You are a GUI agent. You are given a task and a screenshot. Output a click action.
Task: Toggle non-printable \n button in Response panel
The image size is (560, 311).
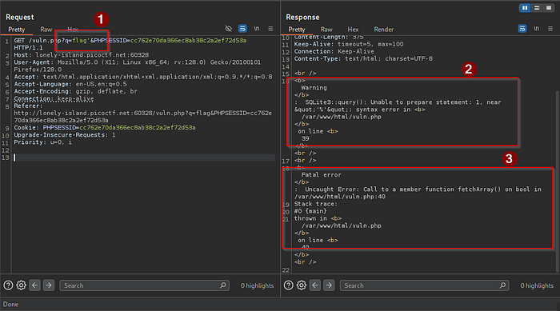tap(537, 29)
